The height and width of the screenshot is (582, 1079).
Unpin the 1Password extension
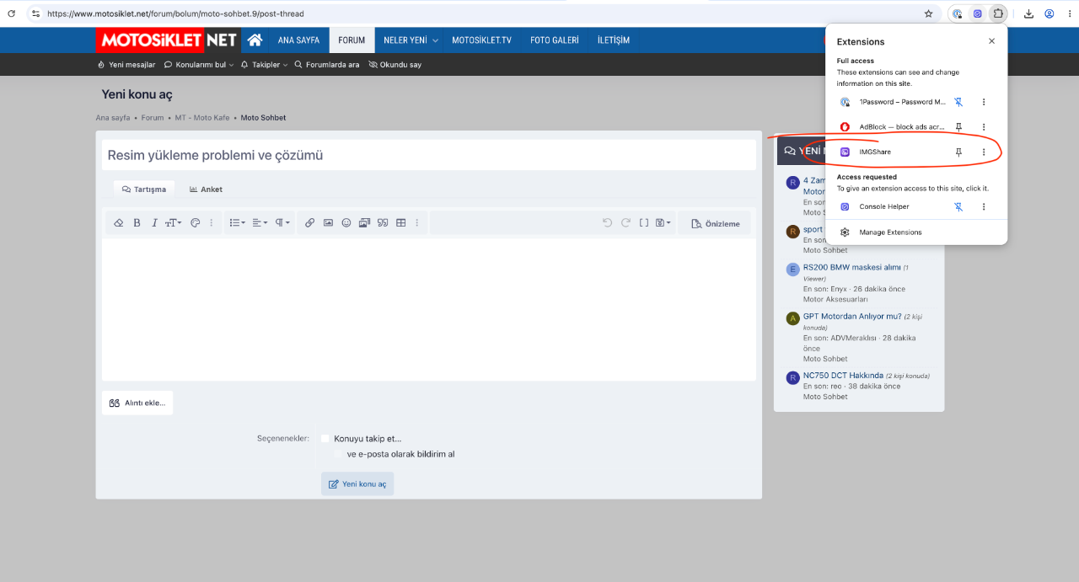tap(958, 102)
